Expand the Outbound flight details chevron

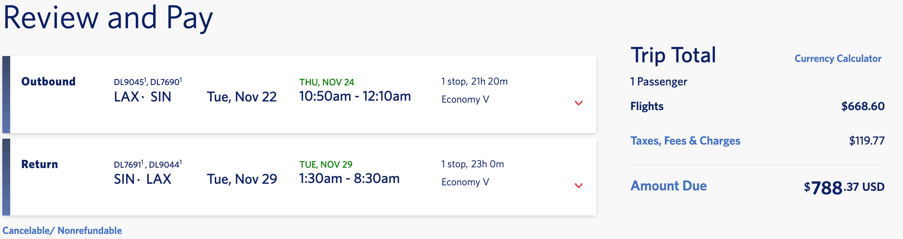pos(578,103)
